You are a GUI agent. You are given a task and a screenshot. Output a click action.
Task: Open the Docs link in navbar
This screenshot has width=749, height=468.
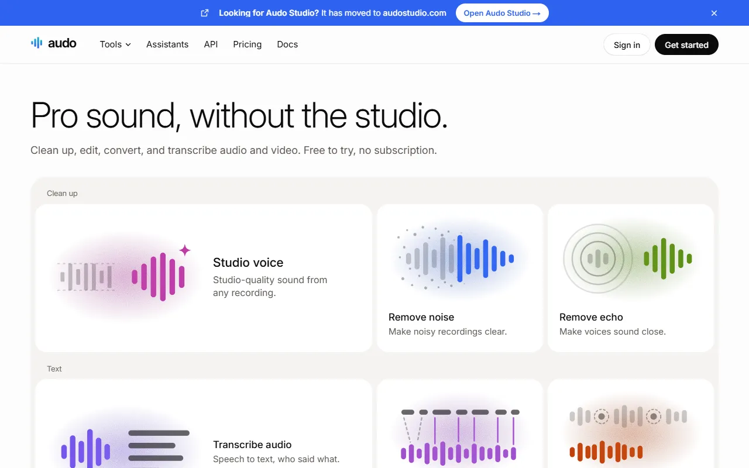[287, 44]
